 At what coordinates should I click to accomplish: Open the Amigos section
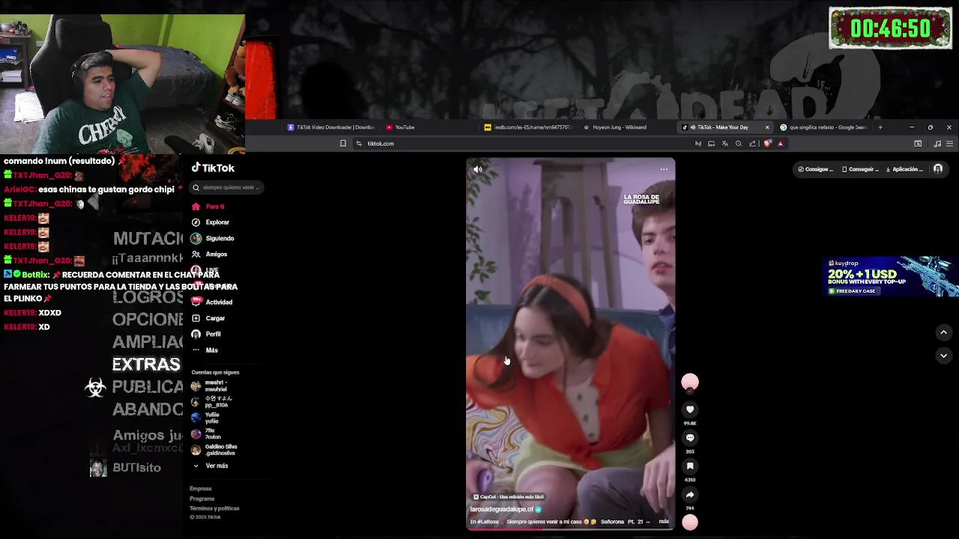(209, 255)
